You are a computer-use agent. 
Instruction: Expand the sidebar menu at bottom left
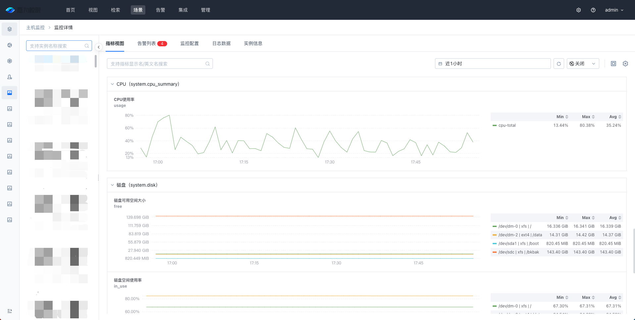pyautogui.click(x=10, y=311)
